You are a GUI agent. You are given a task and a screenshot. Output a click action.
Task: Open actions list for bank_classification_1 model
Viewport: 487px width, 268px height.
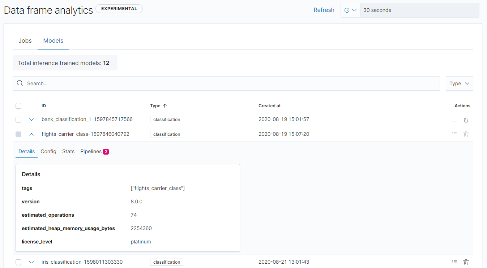pos(454,119)
